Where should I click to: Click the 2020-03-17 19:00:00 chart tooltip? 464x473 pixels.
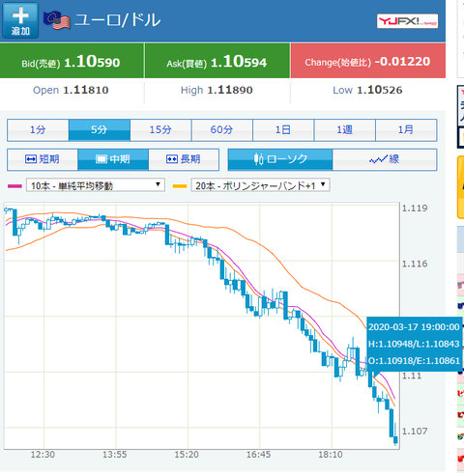click(415, 344)
